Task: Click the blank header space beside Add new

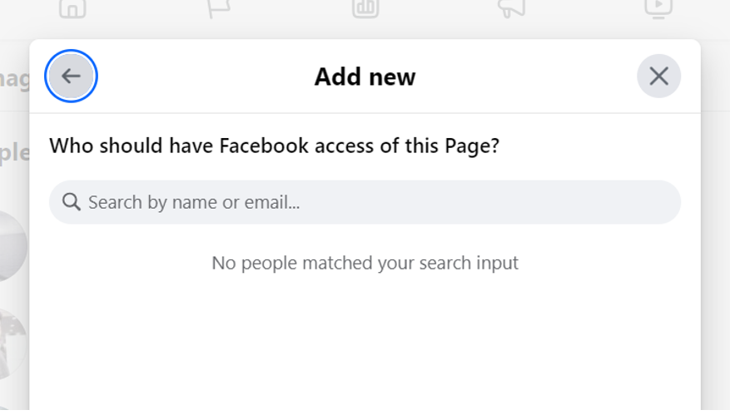Action: coord(533,77)
